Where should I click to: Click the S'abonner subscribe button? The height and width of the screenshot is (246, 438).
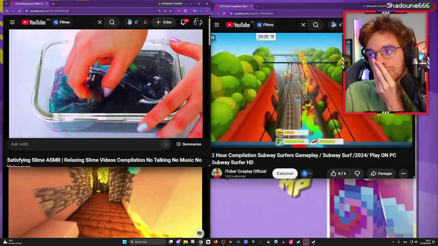point(285,174)
